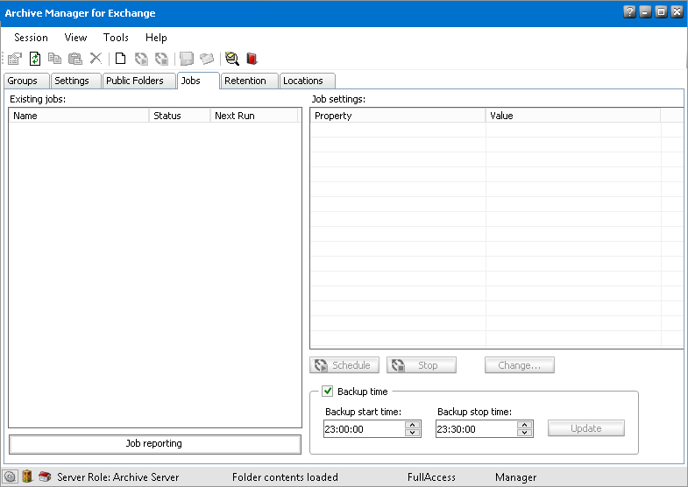The height and width of the screenshot is (487, 688).
Task: Click the properties icon at toolbar start
Action: pos(15,59)
